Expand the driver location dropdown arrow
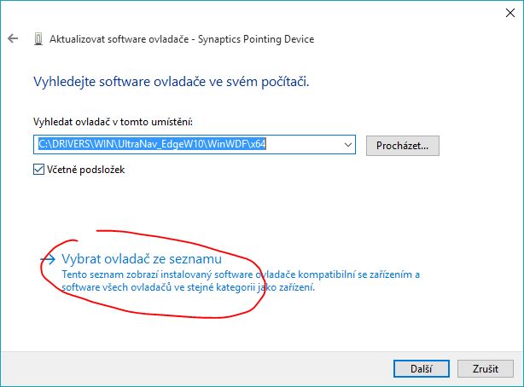 point(347,145)
